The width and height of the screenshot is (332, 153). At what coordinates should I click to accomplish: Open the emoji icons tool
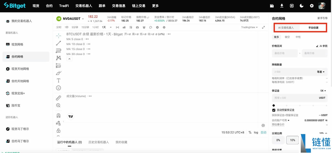pos(58,88)
